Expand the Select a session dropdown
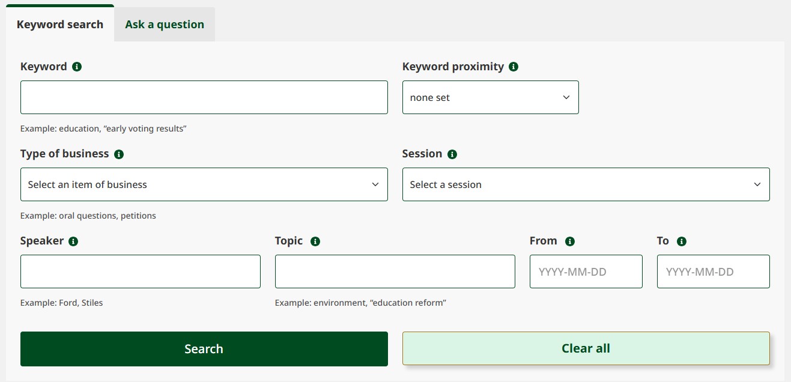The image size is (791, 382). pyautogui.click(x=586, y=184)
